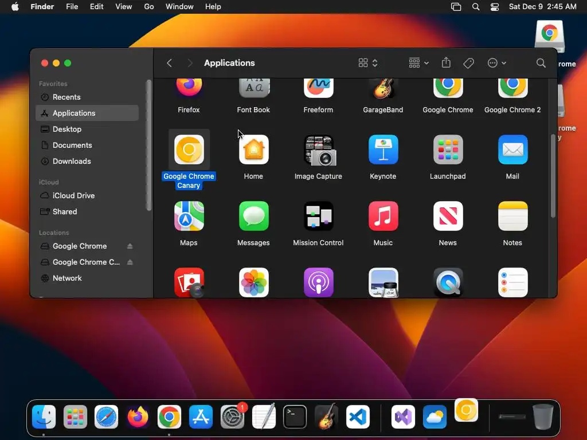Viewport: 587px width, 440px height.
Task: Select the Preview app icon
Action: click(383, 282)
